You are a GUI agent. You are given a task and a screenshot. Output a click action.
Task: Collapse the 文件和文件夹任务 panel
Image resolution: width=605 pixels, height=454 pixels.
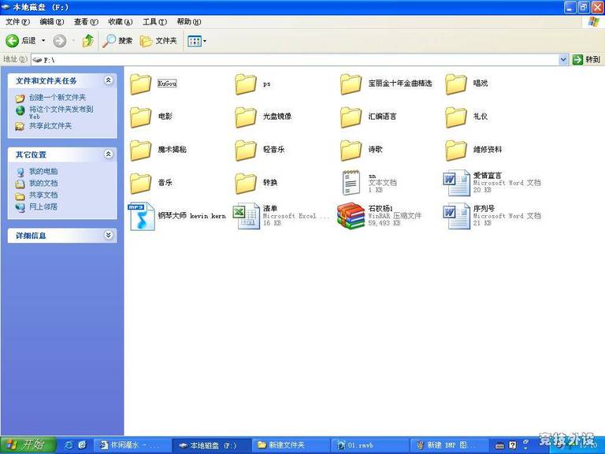pos(109,80)
